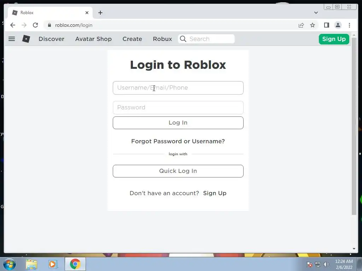The width and height of the screenshot is (362, 271).
Task: Open the volume speaker tray icon
Action: point(326,264)
